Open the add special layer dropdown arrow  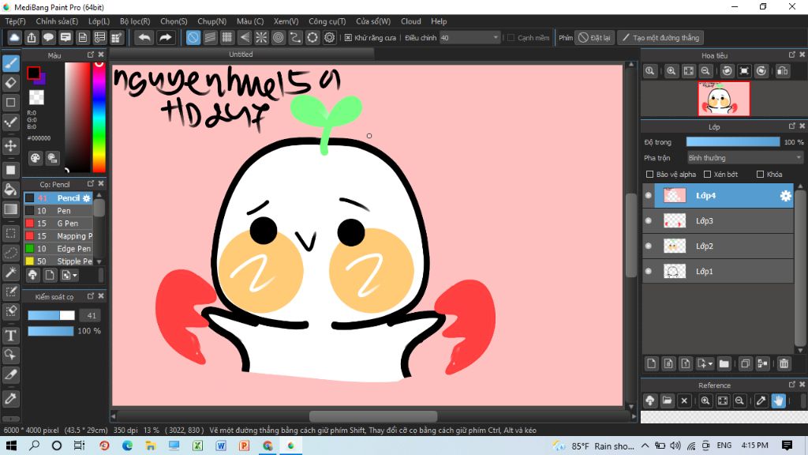pyautogui.click(x=710, y=364)
